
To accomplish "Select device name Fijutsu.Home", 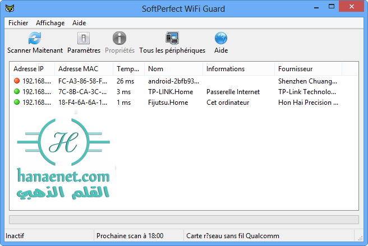I will tap(168, 103).
